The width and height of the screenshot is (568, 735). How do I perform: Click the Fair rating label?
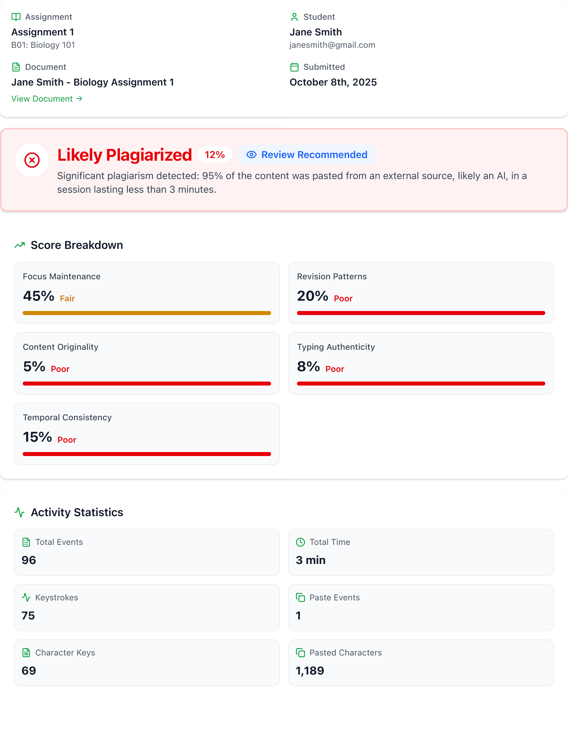(x=67, y=298)
